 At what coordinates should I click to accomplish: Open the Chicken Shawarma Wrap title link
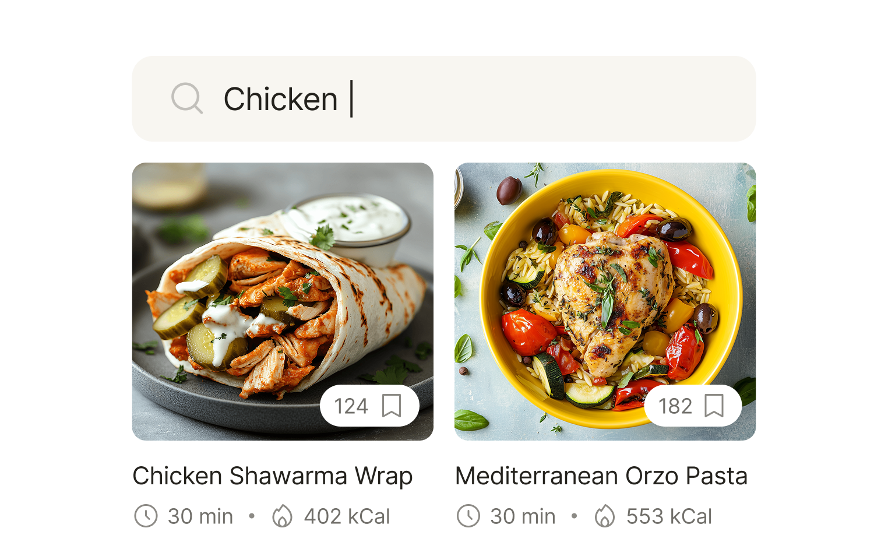tap(273, 476)
